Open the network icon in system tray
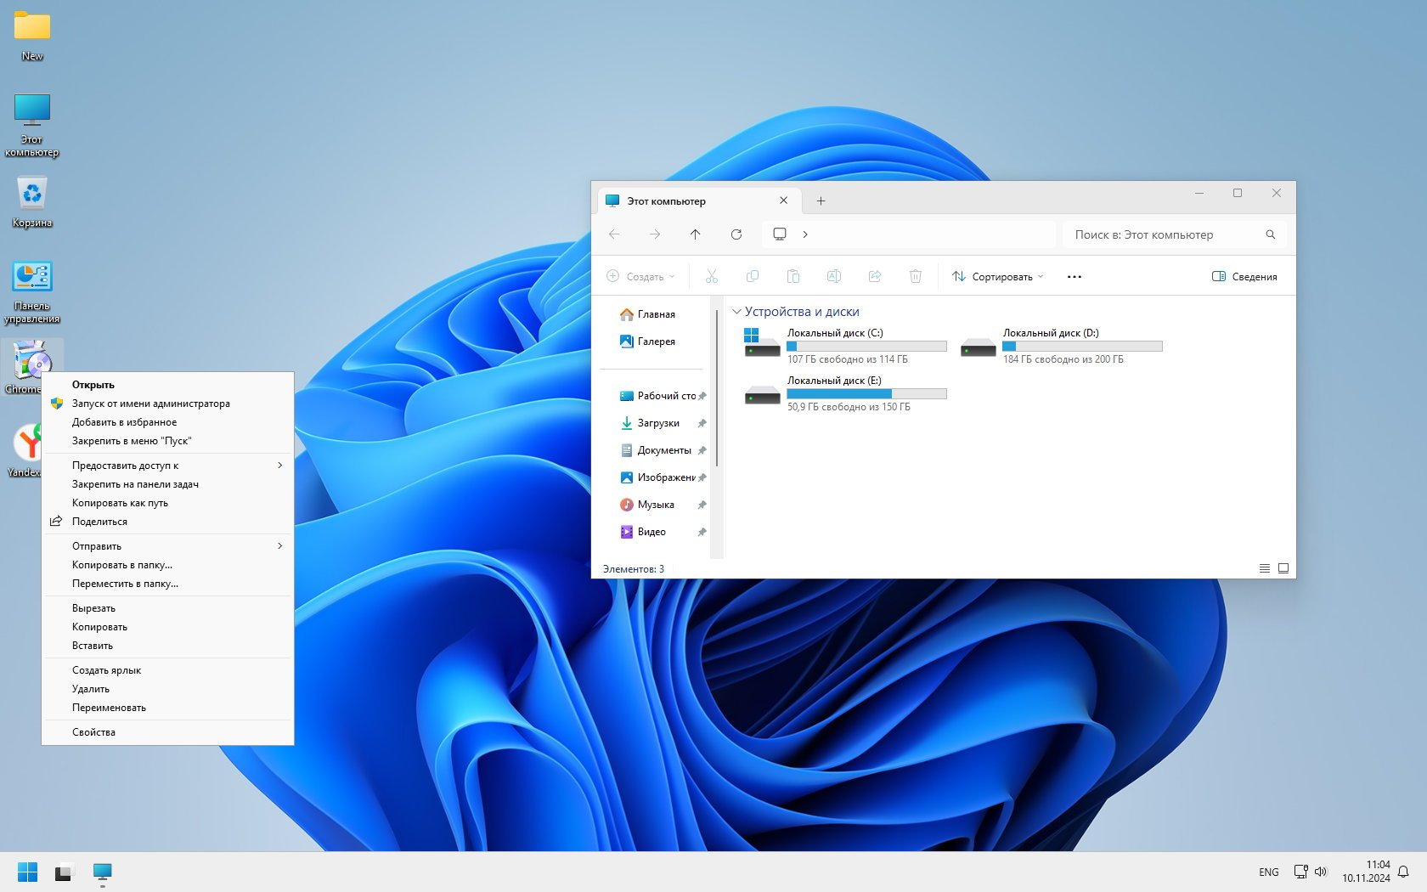The height and width of the screenshot is (892, 1427). 1300,872
